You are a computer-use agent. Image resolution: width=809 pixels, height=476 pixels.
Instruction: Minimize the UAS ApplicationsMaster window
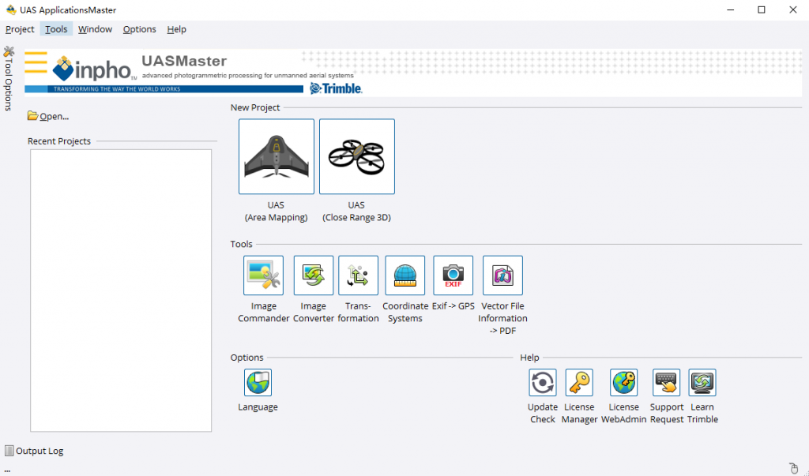coord(731,9)
